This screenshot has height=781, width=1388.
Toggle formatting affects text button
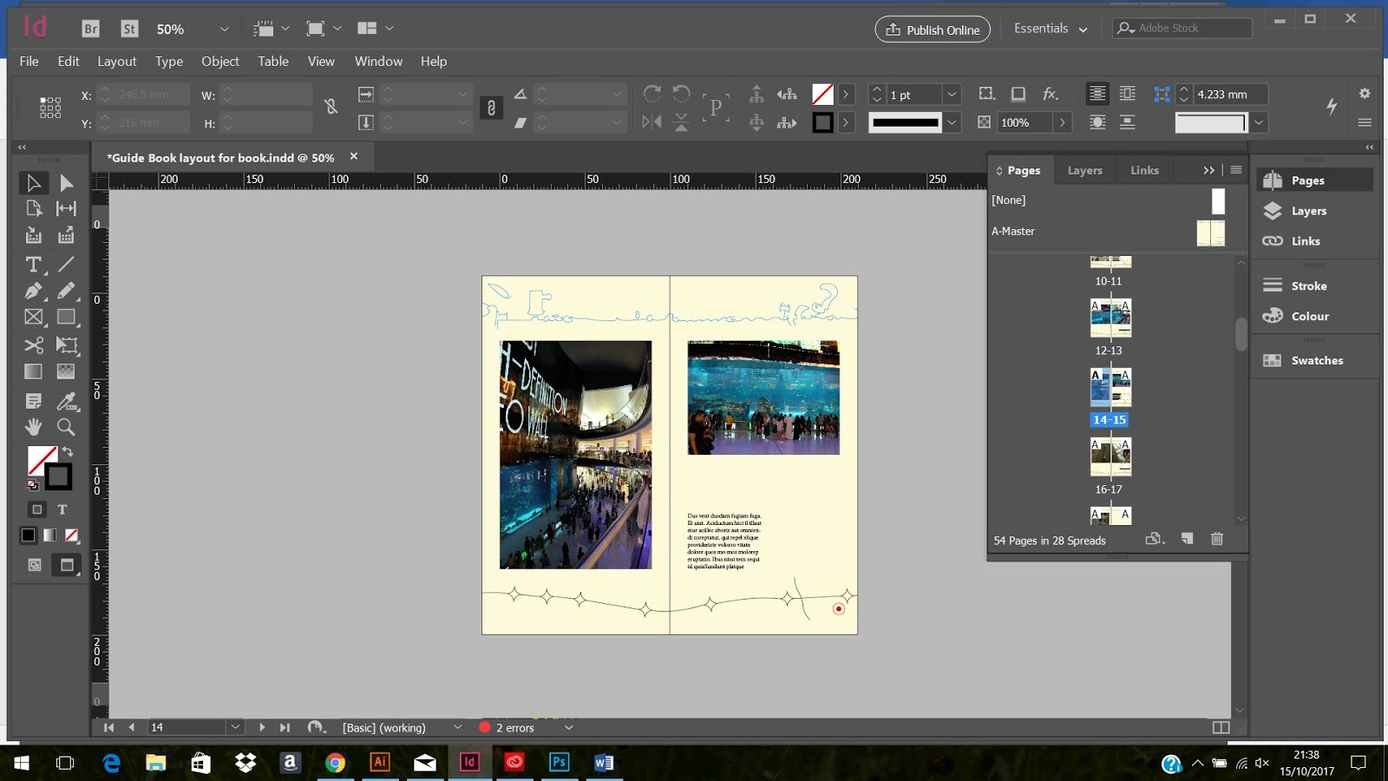tap(62, 509)
